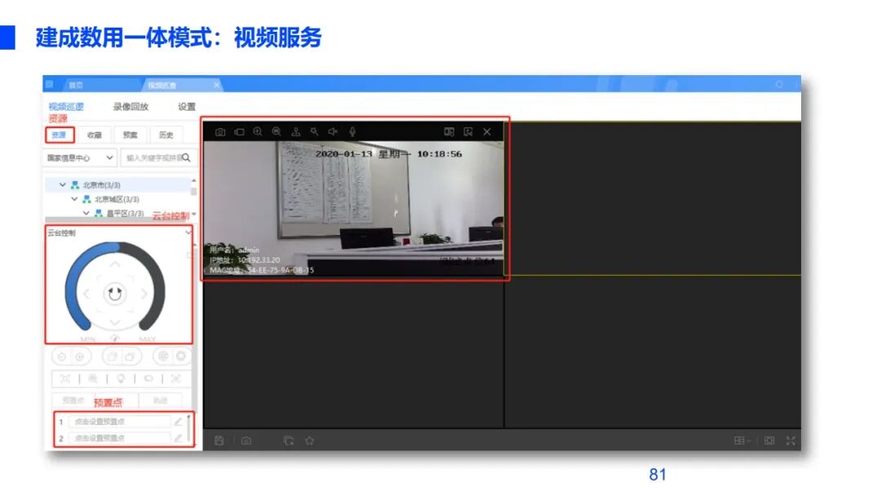
Task: Toggle the speaker sound in the video window
Action: pos(333,131)
